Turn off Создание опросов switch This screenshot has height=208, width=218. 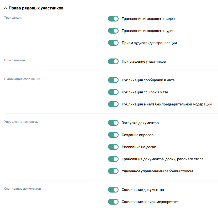pos(113,135)
